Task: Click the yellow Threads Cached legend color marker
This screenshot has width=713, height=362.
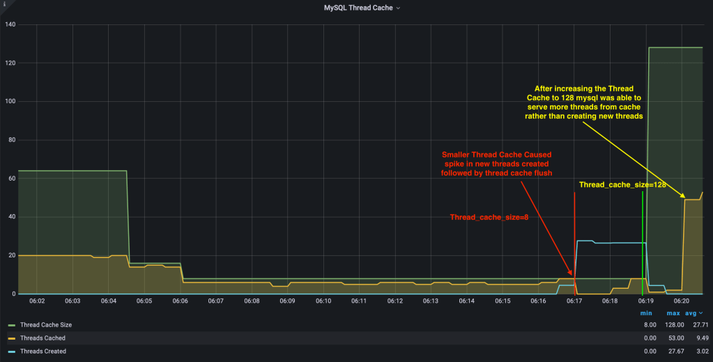Action: [11, 338]
